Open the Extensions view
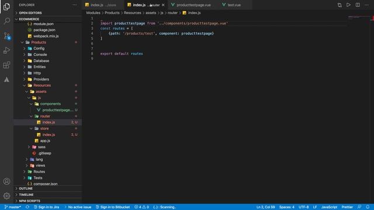Screen dimensions: 374x210 6,65
